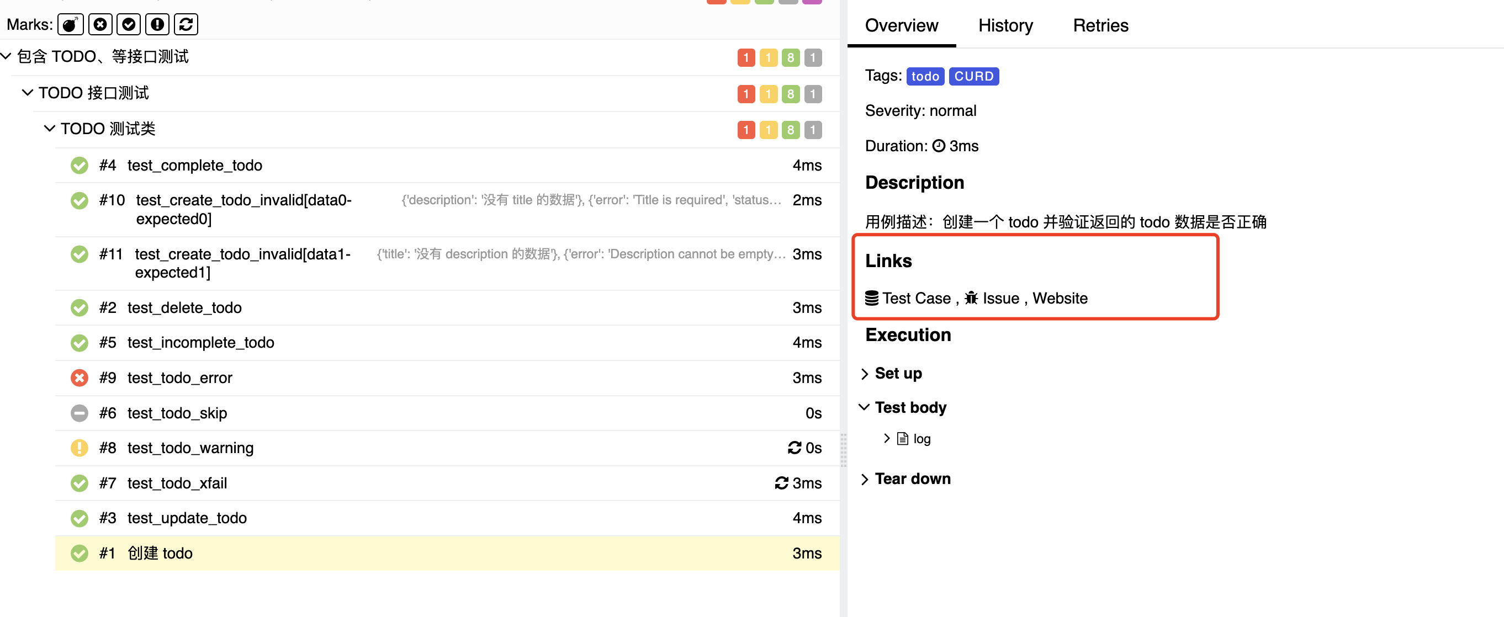This screenshot has width=1504, height=617.
Task: Toggle the new failed (X) mark filter
Action: pos(100,24)
